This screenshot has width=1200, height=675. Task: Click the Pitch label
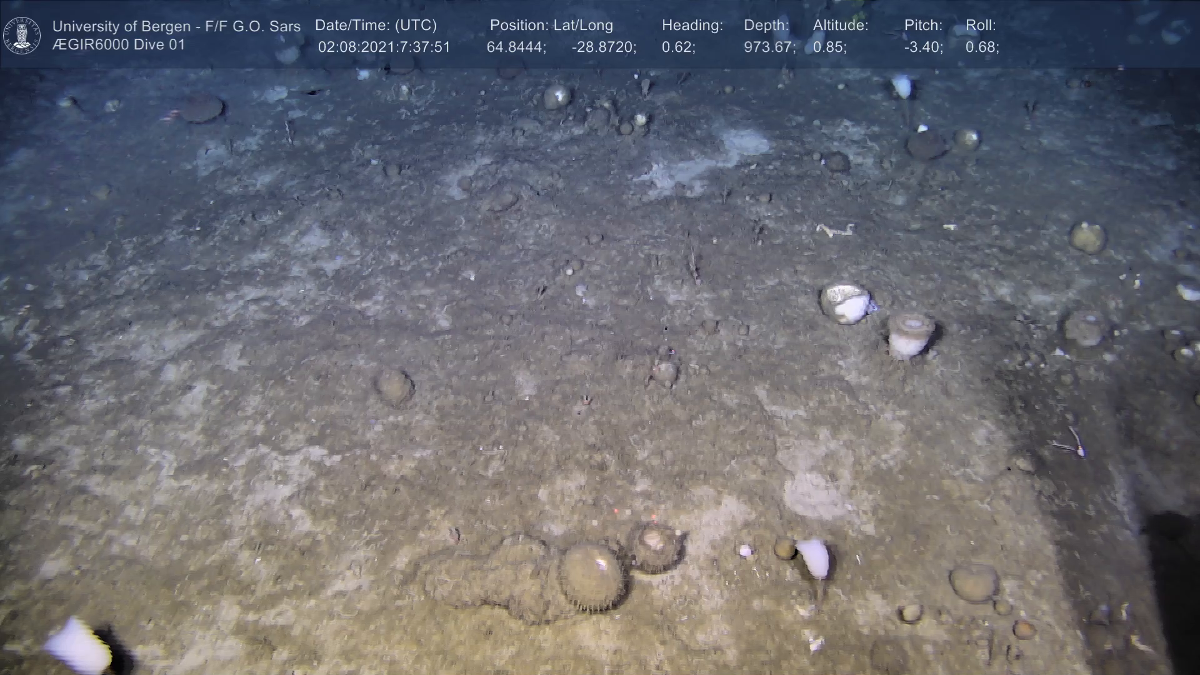pyautogui.click(x=923, y=26)
